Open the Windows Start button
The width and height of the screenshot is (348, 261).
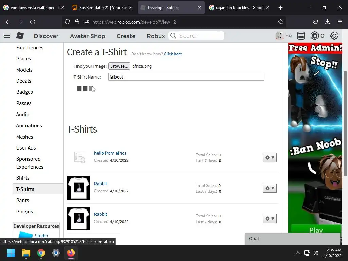coord(11,253)
